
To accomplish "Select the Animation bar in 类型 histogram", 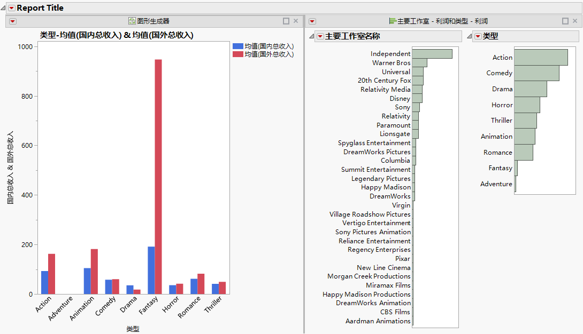I will coord(525,137).
